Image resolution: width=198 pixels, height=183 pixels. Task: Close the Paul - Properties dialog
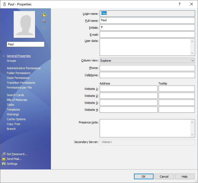pos(192,4)
